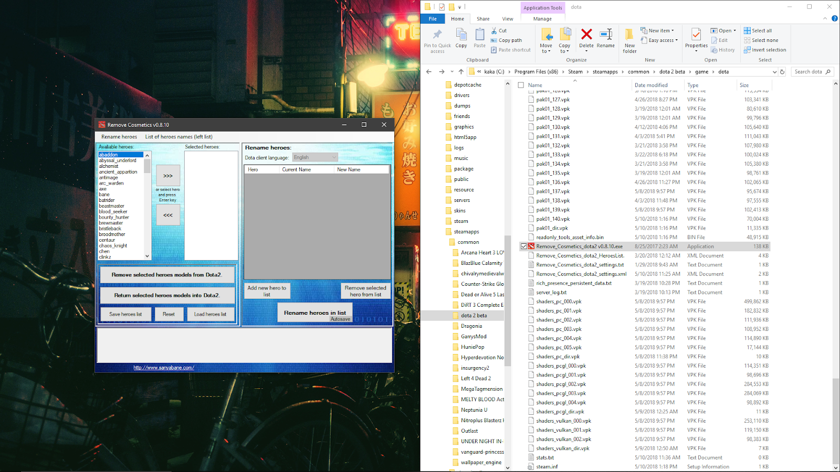Refresh the folder view
Screen dimensions: 840x472
click(782, 71)
